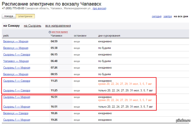Click ежедневно in the 19:26 row
Screen dimensions: 192x124
105,120
